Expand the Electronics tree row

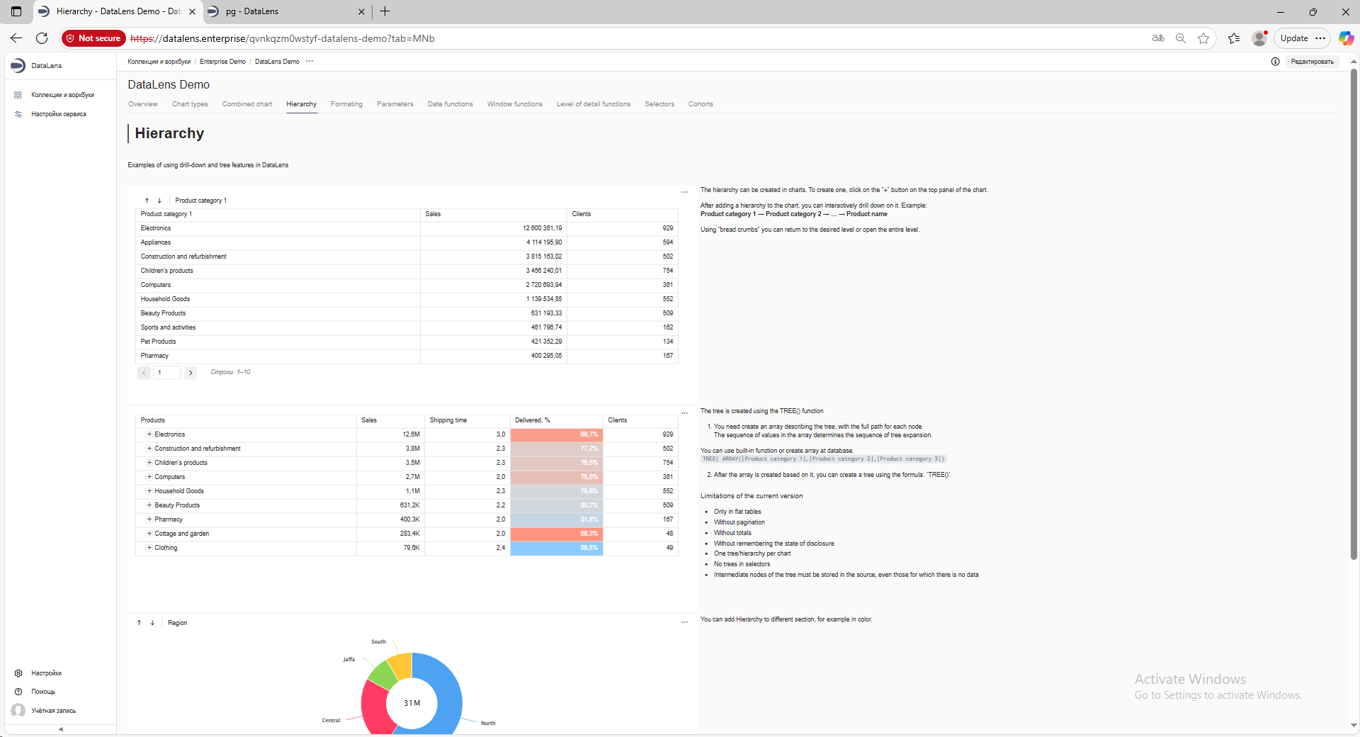[x=149, y=434]
